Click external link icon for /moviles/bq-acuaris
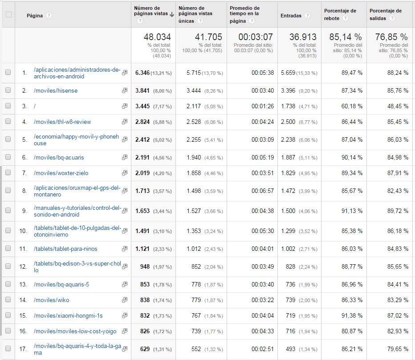Image resolution: width=415 pixels, height=360 pixels. point(125,158)
